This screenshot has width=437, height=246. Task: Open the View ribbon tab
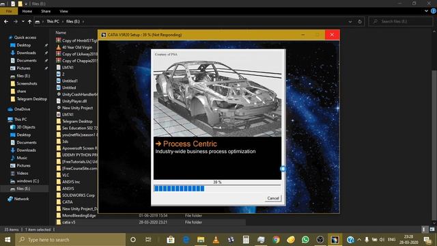[x=64, y=11]
